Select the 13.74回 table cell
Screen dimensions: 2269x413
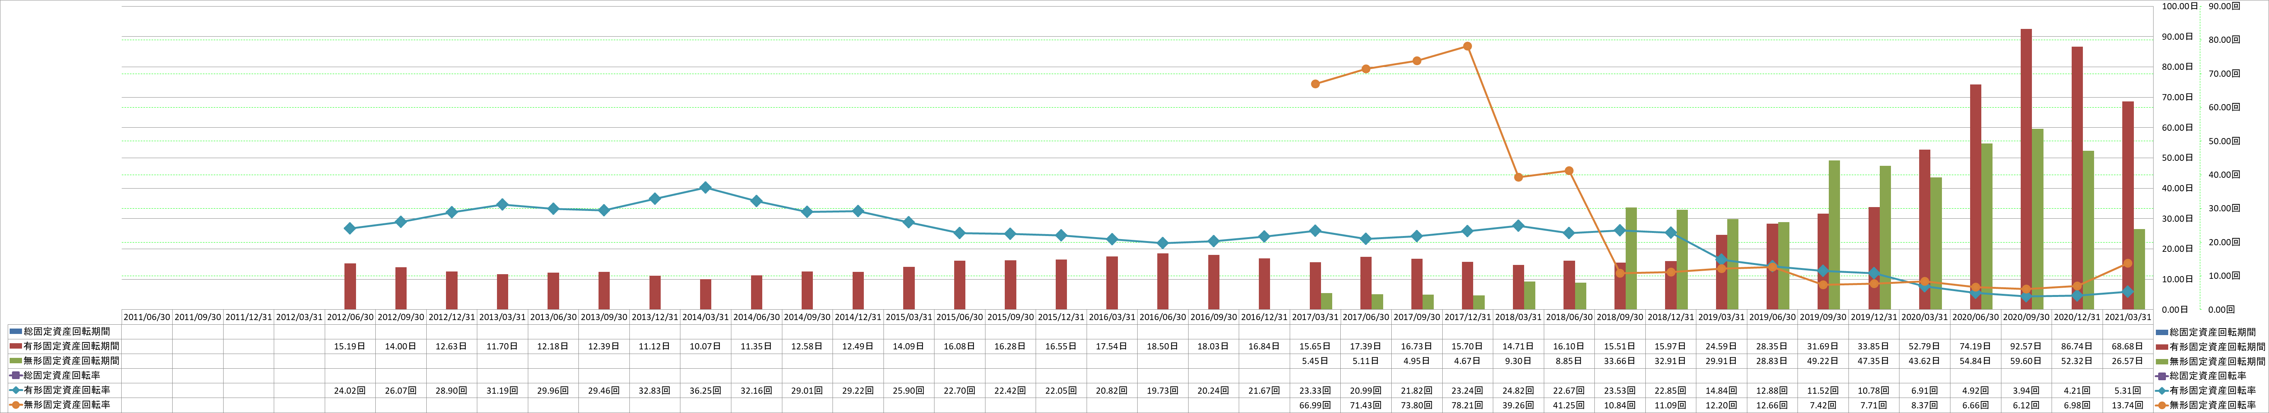[2128, 405]
